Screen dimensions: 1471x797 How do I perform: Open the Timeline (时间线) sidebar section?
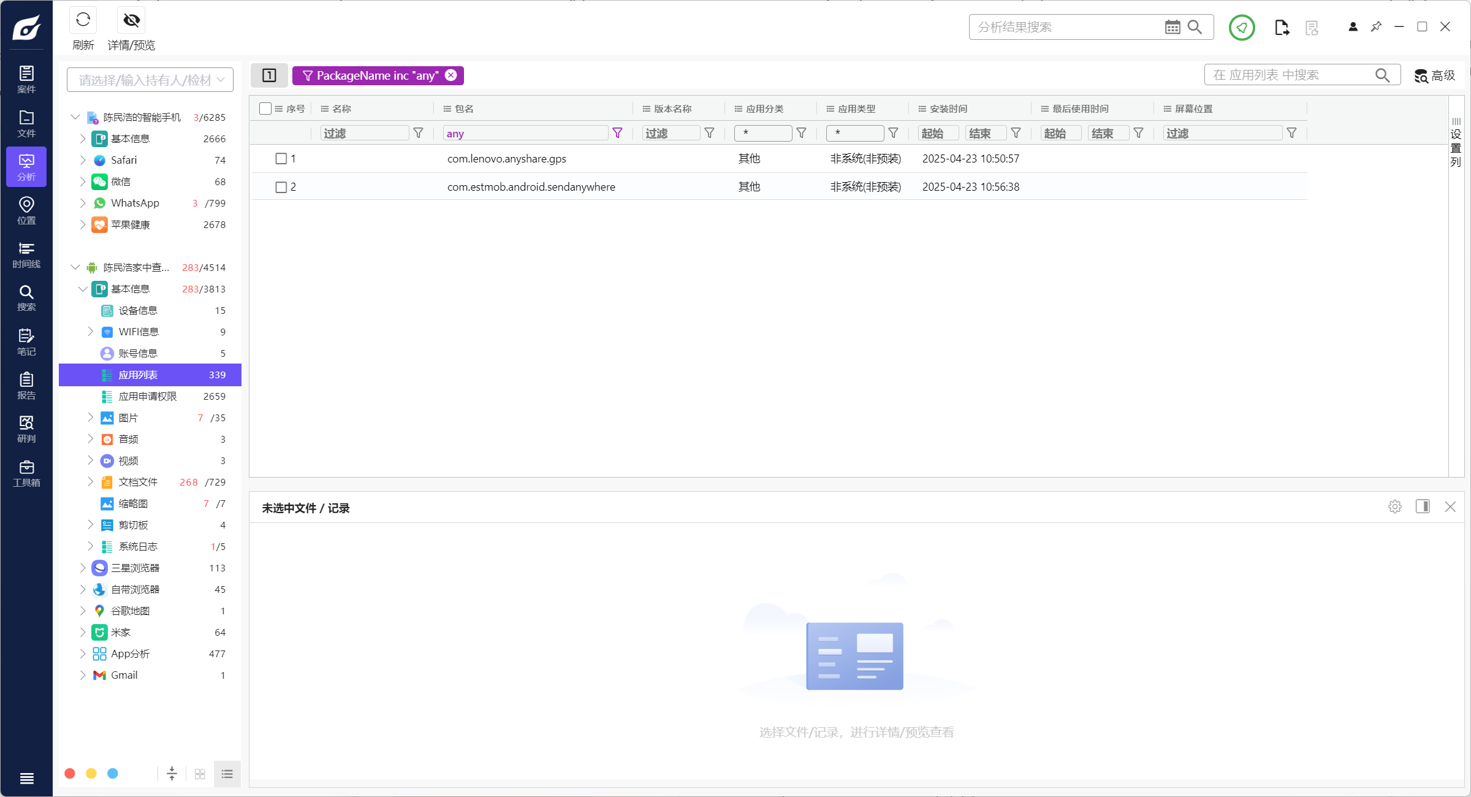[26, 254]
